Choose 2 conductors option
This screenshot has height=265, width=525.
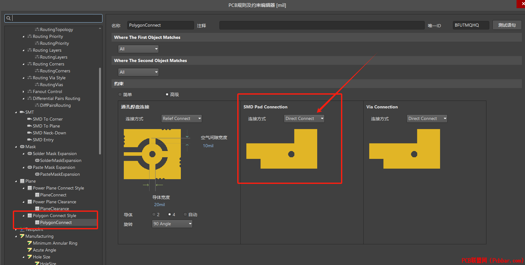pyautogui.click(x=154, y=215)
